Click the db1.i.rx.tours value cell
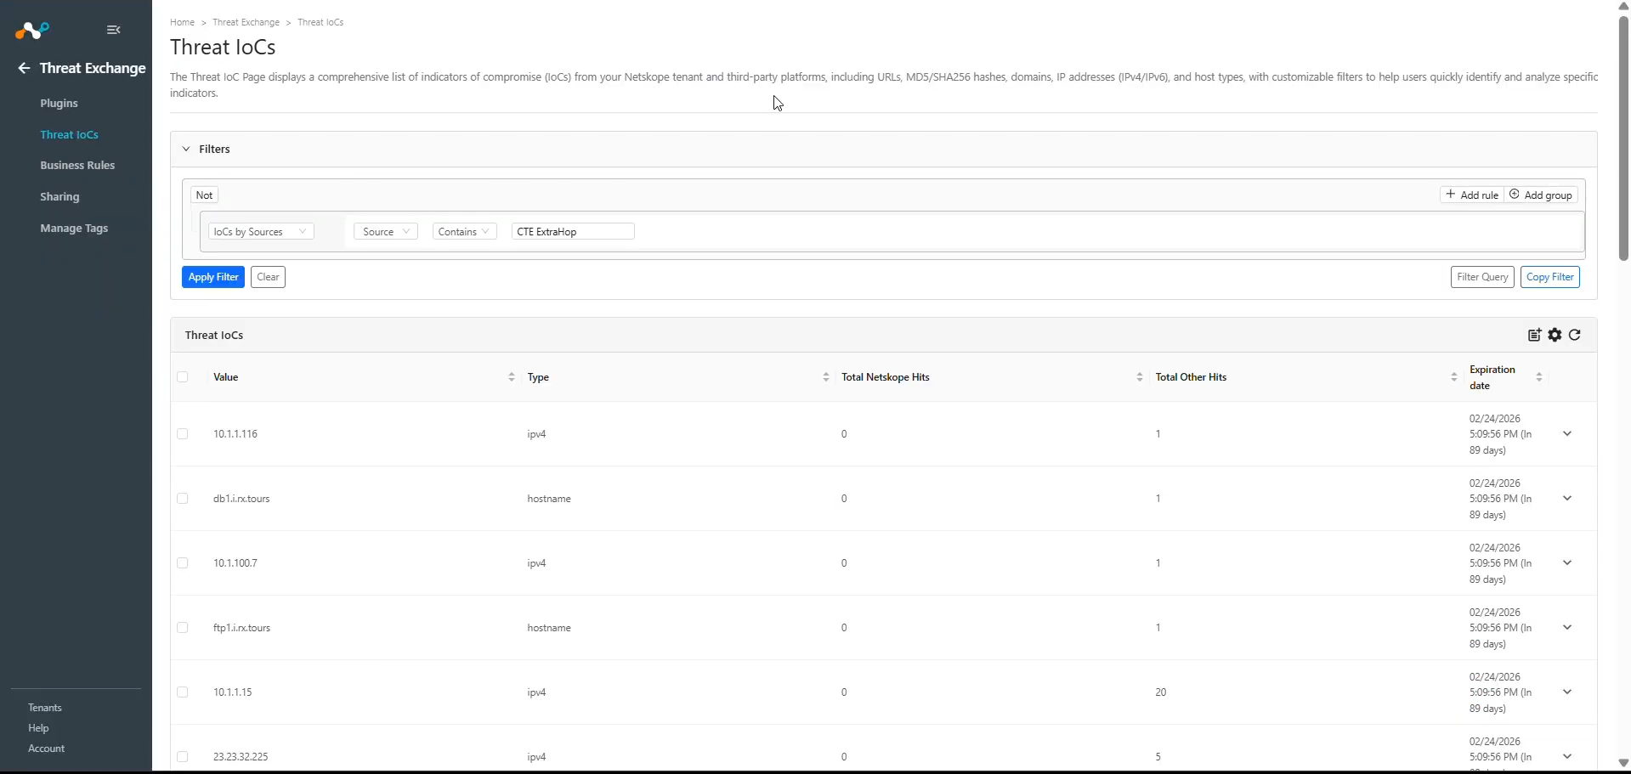1631x774 pixels. (x=241, y=499)
